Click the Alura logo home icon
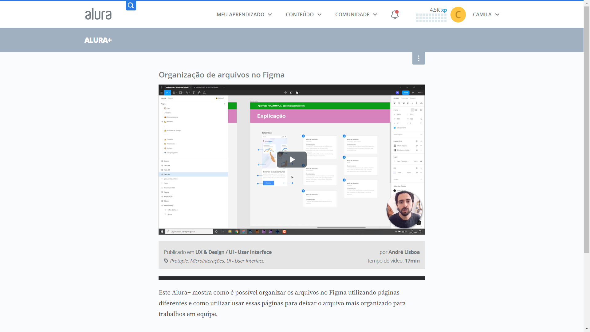The width and height of the screenshot is (590, 332). pos(98,14)
